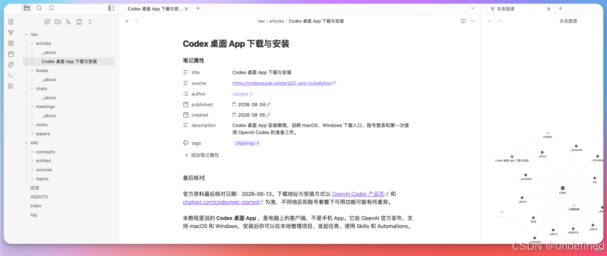Open the file explorer sidebar tab

tap(27, 8)
